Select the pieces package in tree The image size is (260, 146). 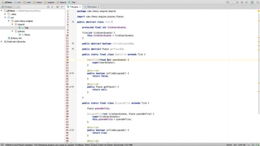pos(20,31)
